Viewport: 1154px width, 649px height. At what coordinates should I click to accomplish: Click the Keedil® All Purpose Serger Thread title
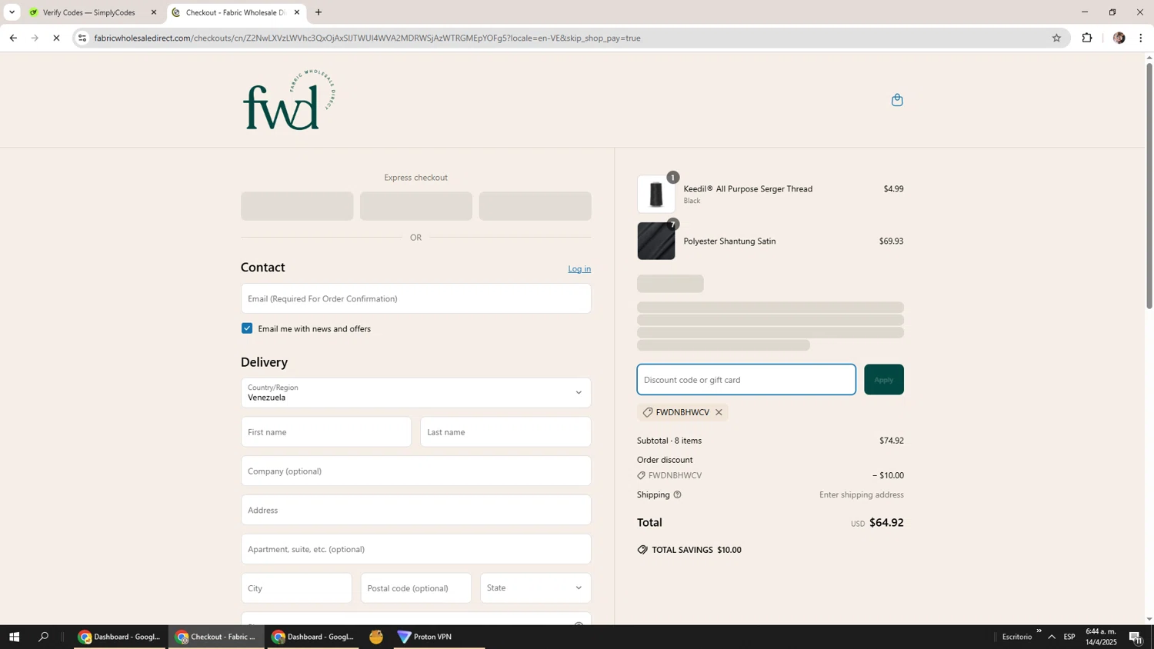pos(748,189)
